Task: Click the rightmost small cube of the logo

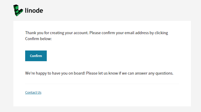Action: (x=22, y=10)
